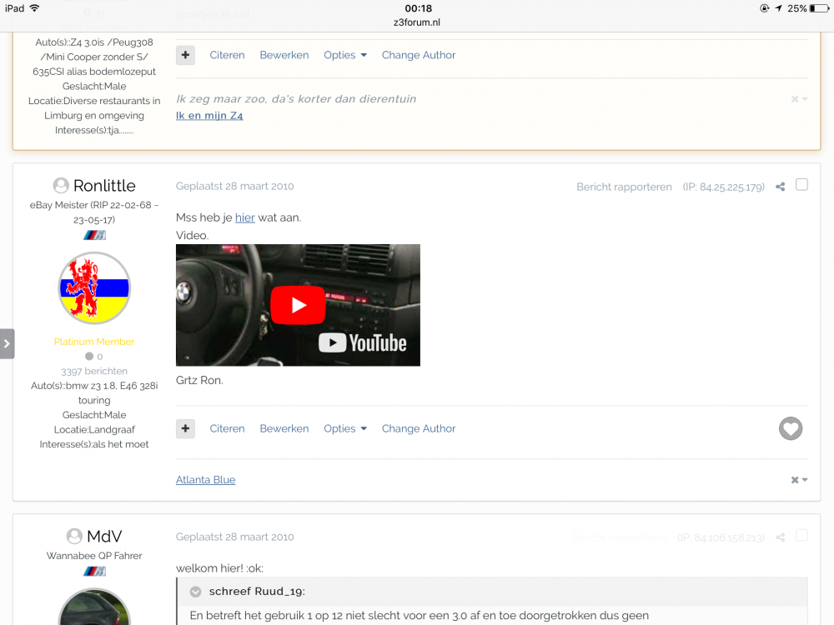Click Citeren in Ronlittle's post
Screen dimensions: 834x625
tap(227, 428)
